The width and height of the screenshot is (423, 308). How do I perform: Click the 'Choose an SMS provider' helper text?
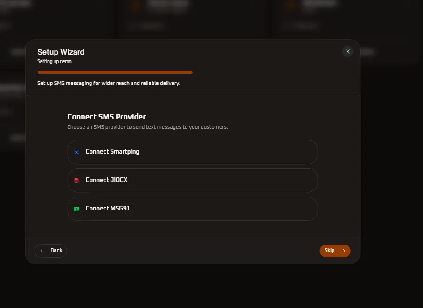coord(147,127)
